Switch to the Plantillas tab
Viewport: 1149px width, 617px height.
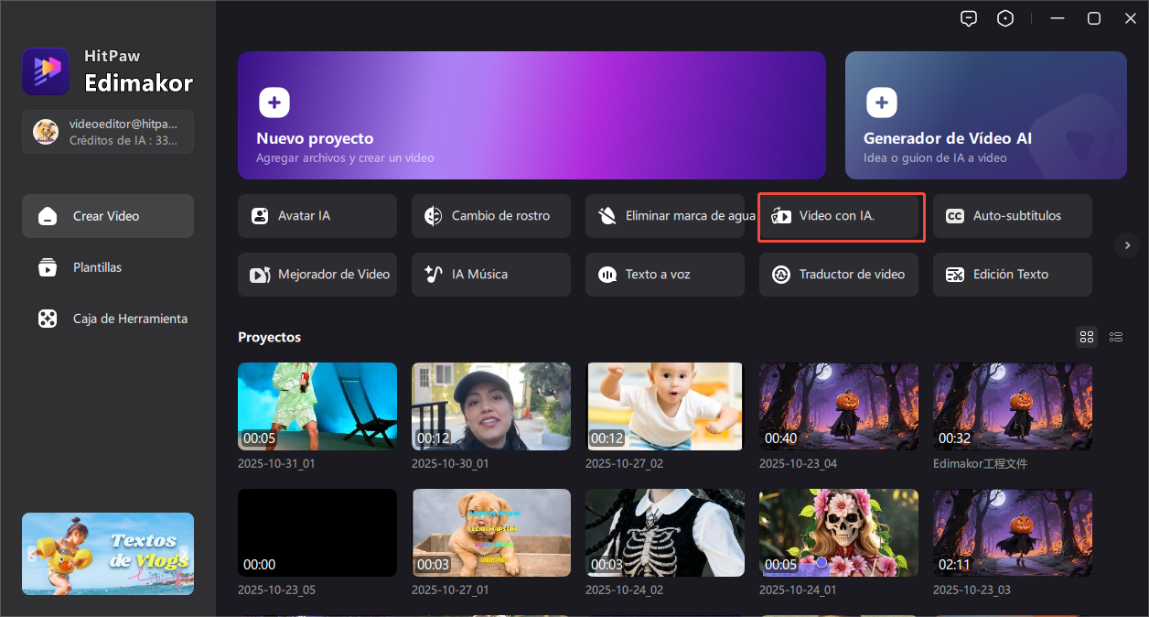pyautogui.click(x=107, y=267)
